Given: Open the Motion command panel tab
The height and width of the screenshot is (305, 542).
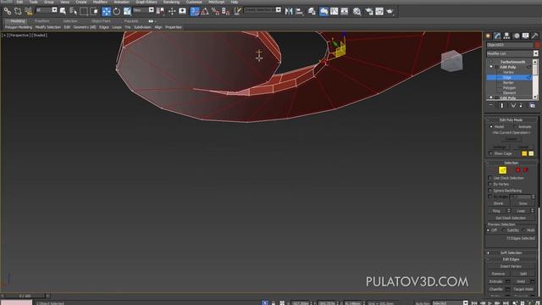Looking at the screenshot, I should (517, 36).
